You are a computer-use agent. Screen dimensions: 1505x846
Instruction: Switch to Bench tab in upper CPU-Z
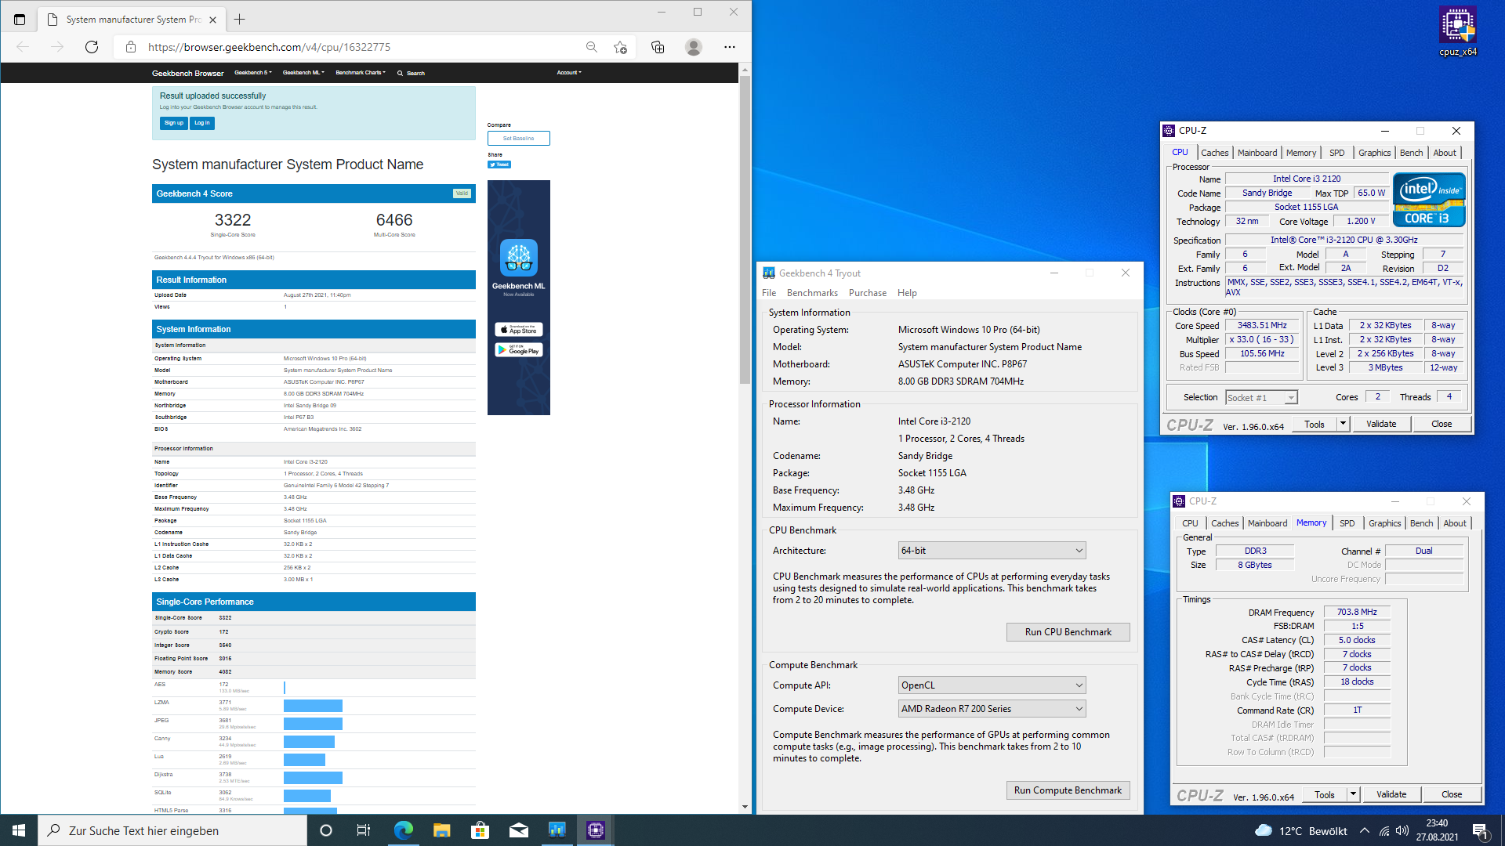[x=1411, y=153]
